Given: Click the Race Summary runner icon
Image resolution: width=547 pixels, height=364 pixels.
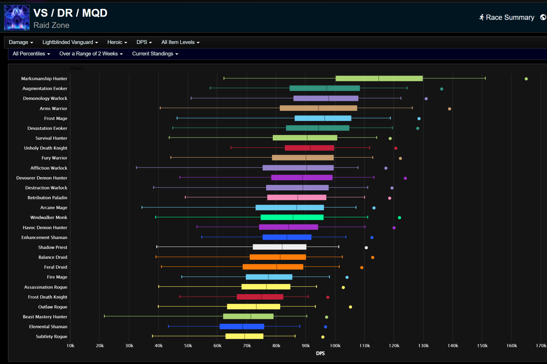Looking at the screenshot, I should [x=482, y=17].
